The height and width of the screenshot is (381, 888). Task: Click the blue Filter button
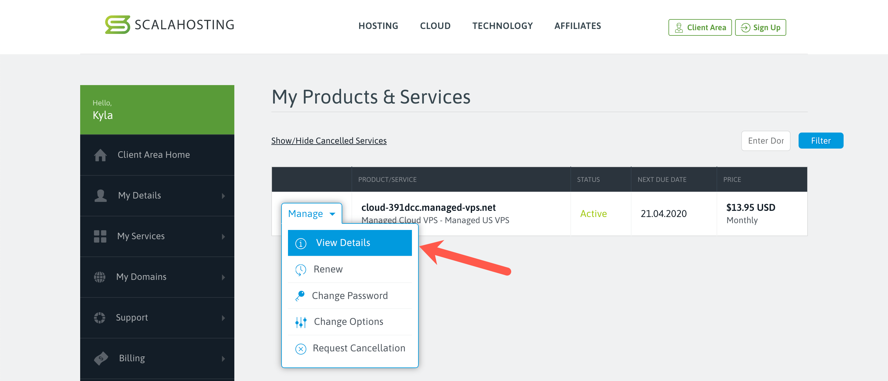pyautogui.click(x=820, y=141)
